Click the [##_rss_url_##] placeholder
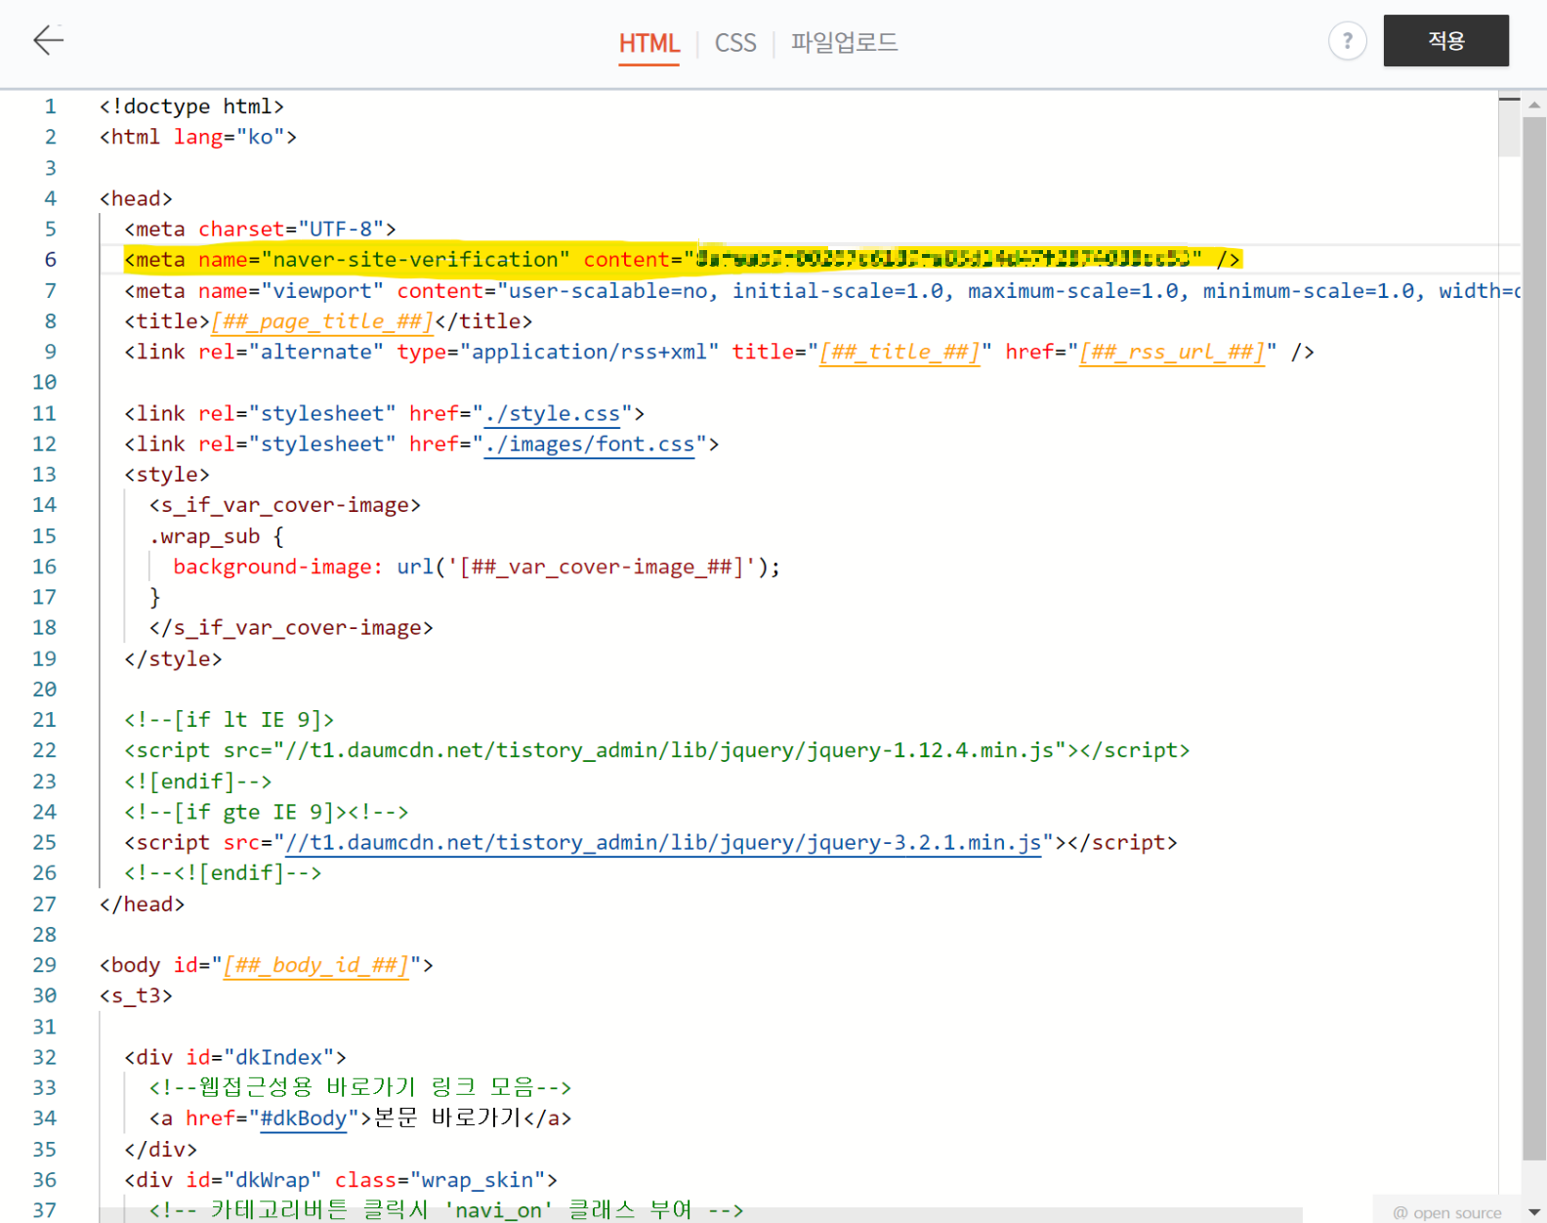 1172,352
